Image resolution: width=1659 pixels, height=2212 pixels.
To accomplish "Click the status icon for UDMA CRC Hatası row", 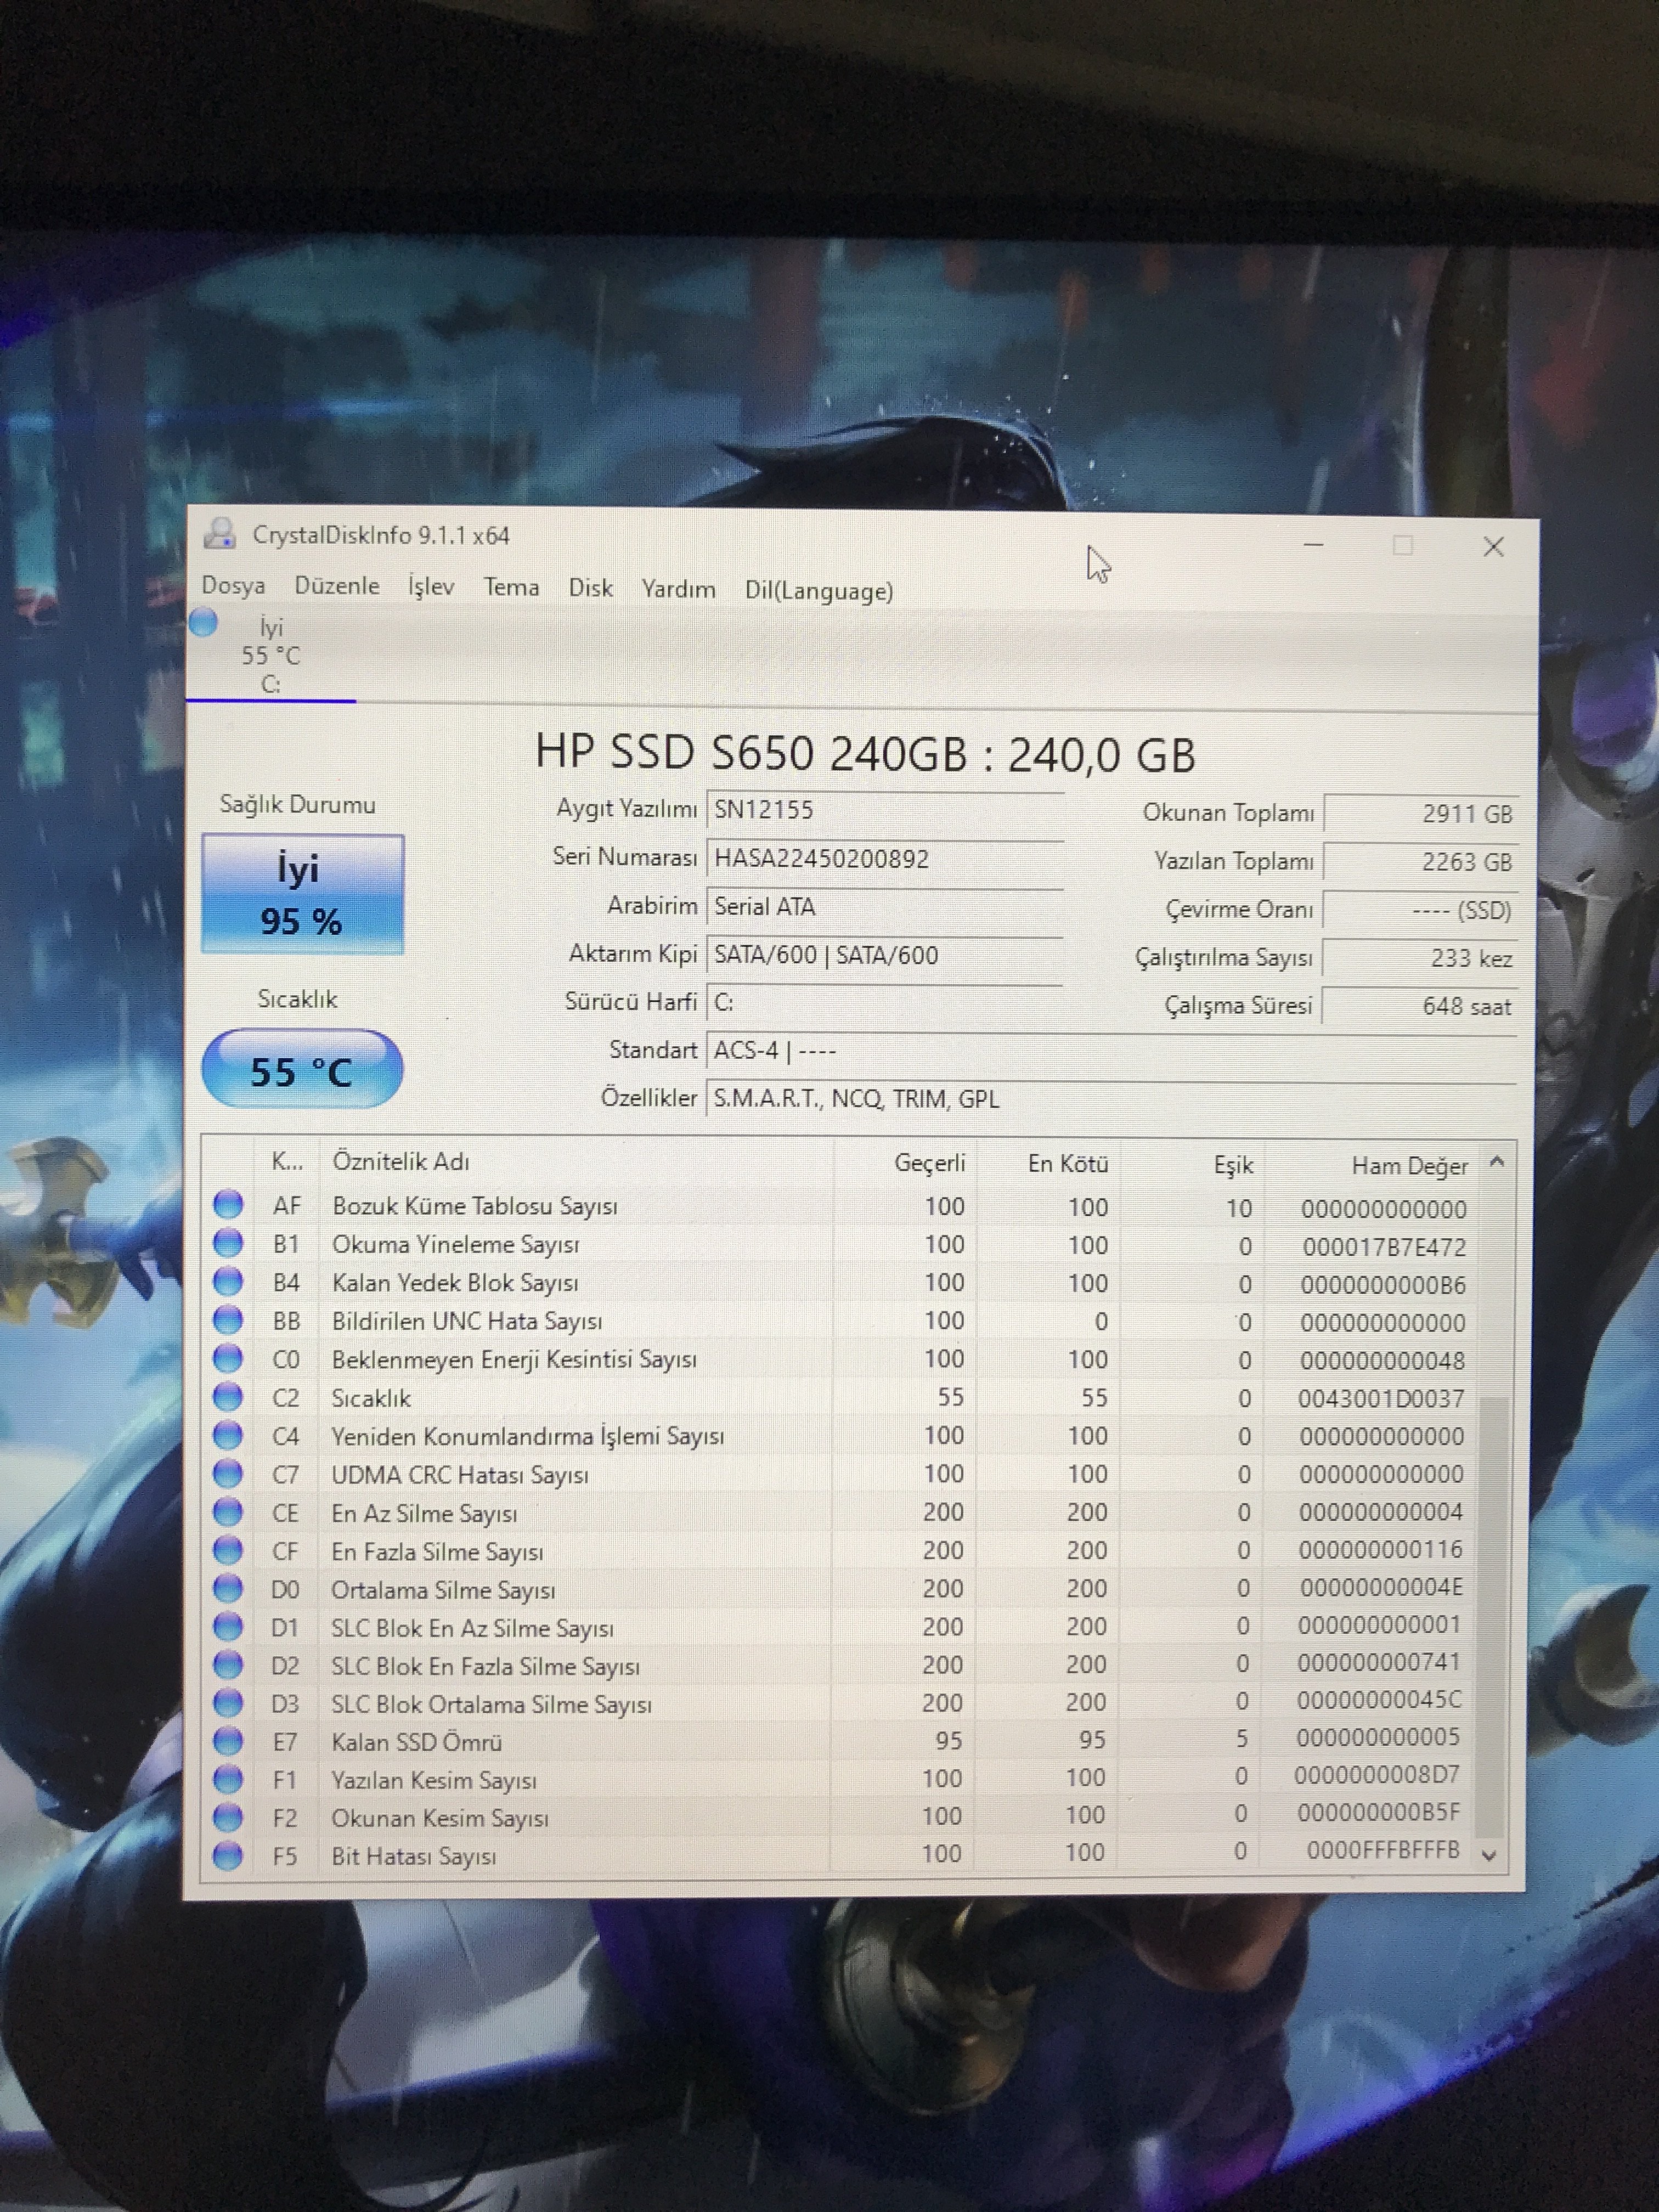I will click(x=228, y=1473).
